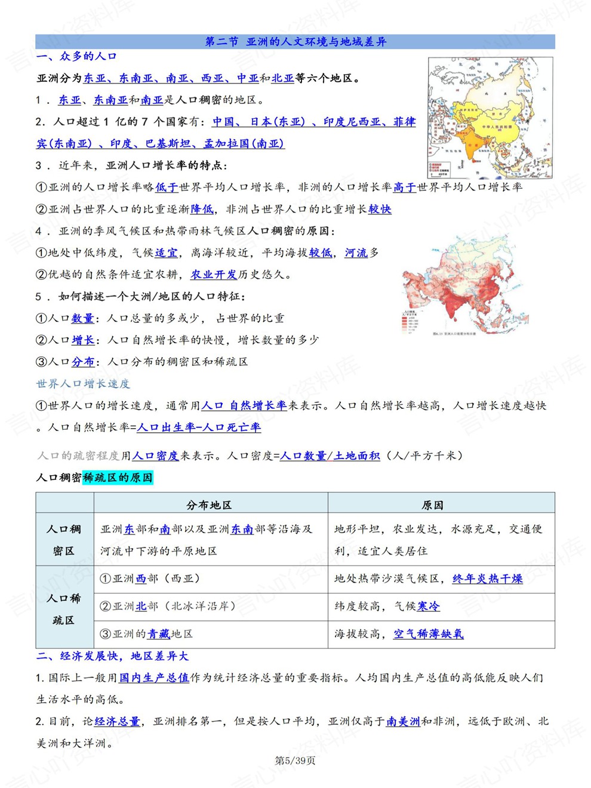The image size is (591, 788).
Task: Click underlined "国内生产总值" after "国际上一般用"
Action: click(155, 678)
